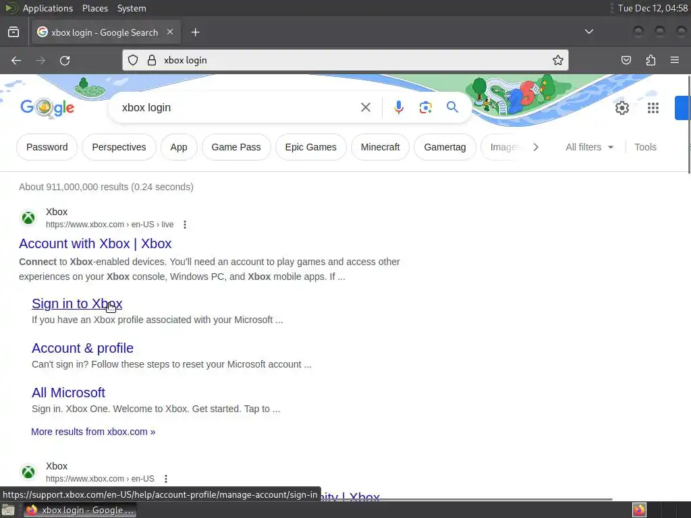Image resolution: width=691 pixels, height=518 pixels.
Task: Click the Xbox favicon of second result
Action: [28, 471]
